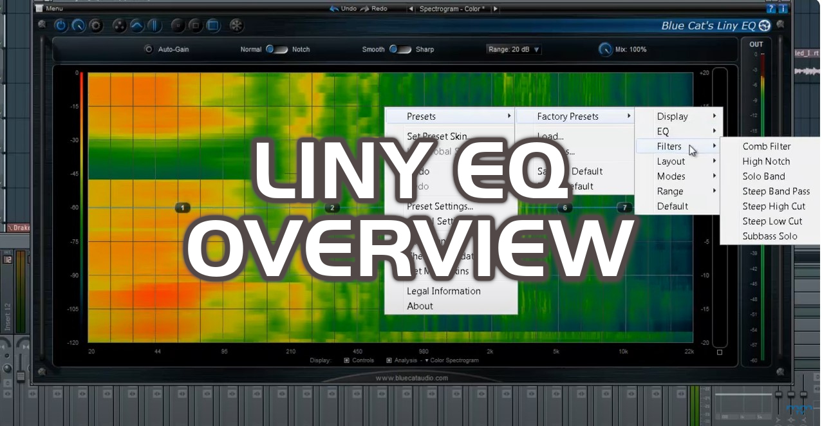Flip the Normal / Notch switch

(277, 49)
